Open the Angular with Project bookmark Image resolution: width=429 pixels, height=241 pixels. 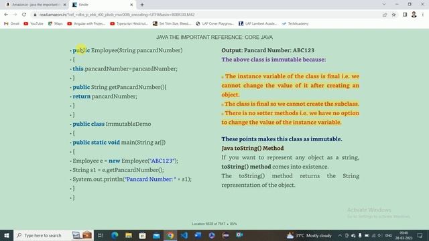point(86,24)
